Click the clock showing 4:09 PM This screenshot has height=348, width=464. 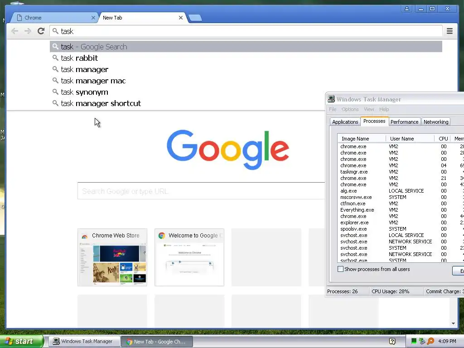pos(447,341)
